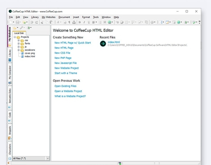Select the Local Disk tab
Screen dimensions: 211x165
point(19,33)
